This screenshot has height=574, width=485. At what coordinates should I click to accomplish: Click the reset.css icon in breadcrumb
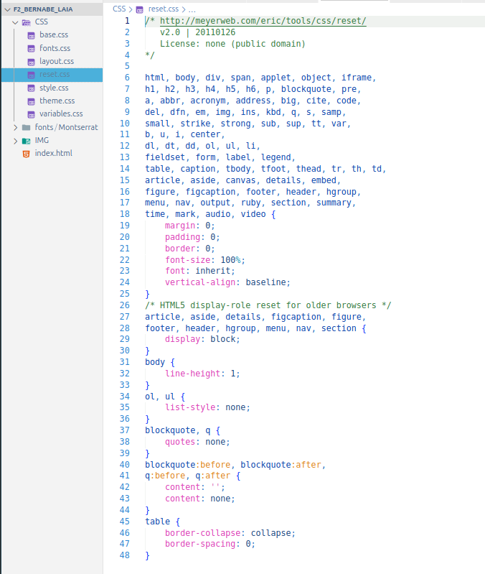(139, 9)
